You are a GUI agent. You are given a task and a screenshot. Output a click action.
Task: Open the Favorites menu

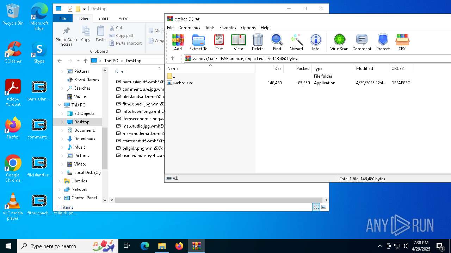point(228,28)
